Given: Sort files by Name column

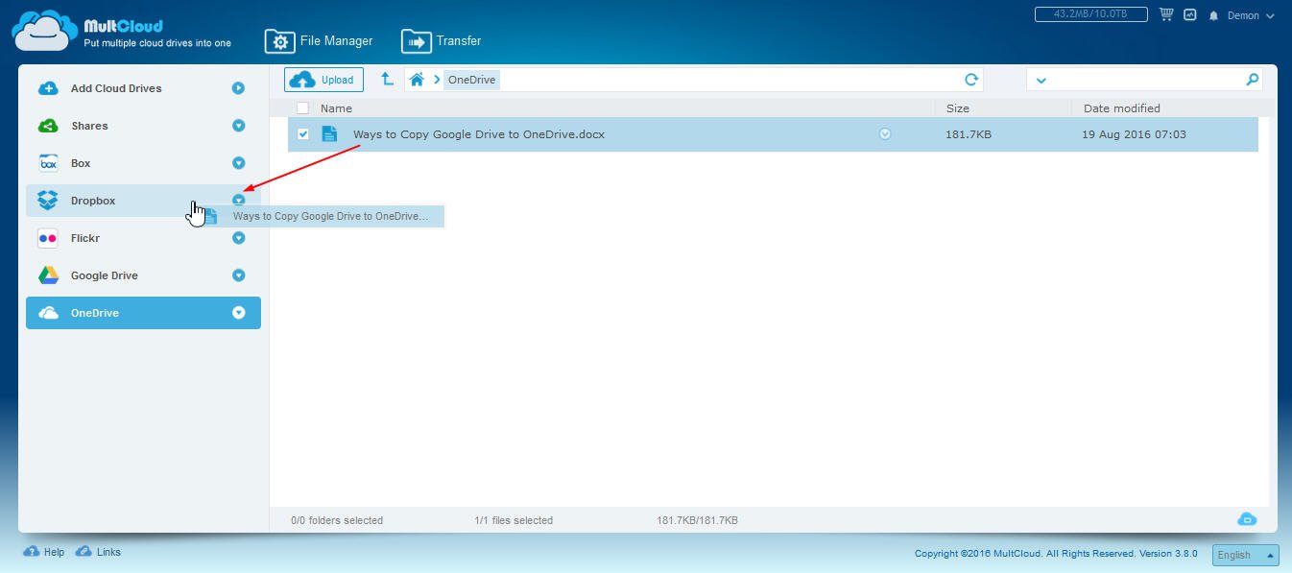Looking at the screenshot, I should 336,108.
